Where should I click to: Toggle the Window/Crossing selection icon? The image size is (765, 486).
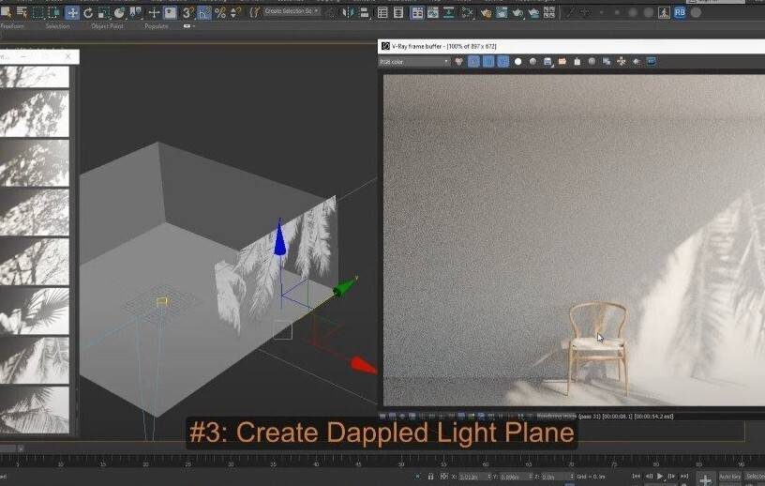53,13
